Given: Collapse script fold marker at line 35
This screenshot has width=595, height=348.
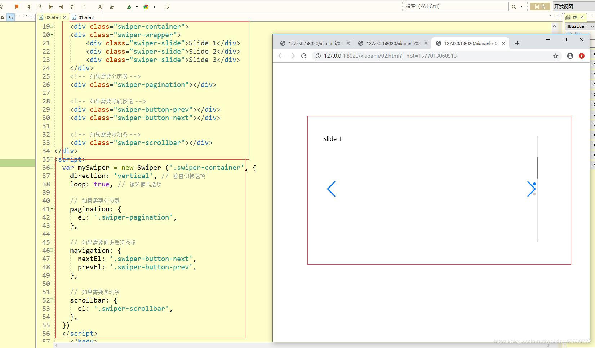Looking at the screenshot, I should 52,159.
